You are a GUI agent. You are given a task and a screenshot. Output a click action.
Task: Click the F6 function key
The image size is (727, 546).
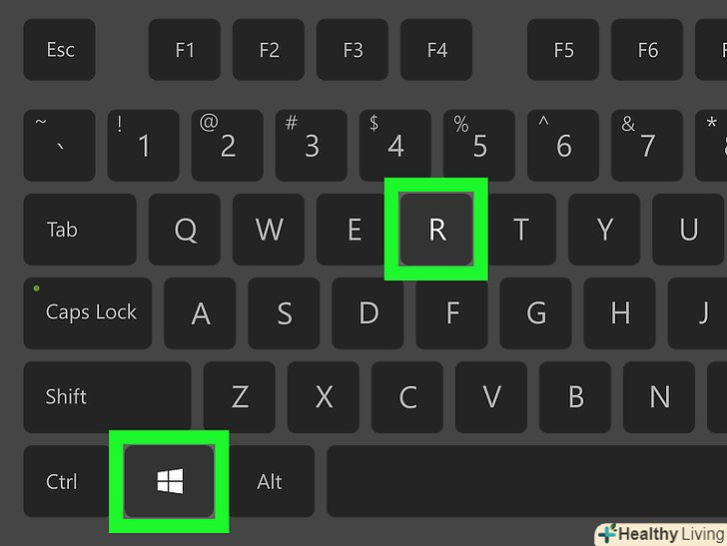[x=647, y=50]
